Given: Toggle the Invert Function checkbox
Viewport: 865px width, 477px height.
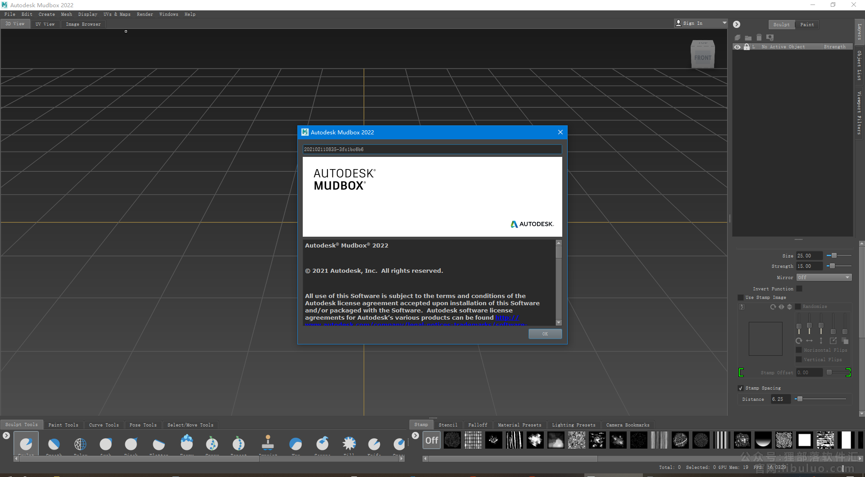Looking at the screenshot, I should (799, 289).
